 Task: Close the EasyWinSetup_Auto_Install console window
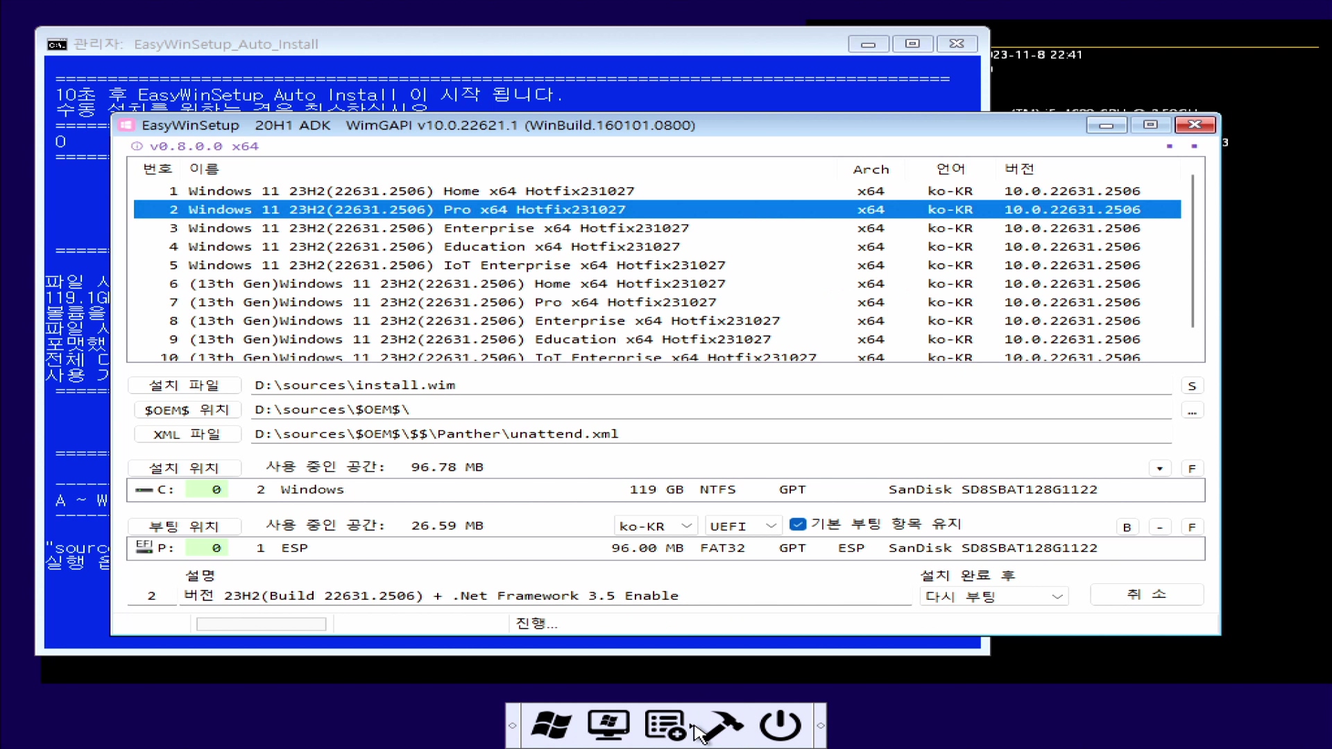coord(957,44)
